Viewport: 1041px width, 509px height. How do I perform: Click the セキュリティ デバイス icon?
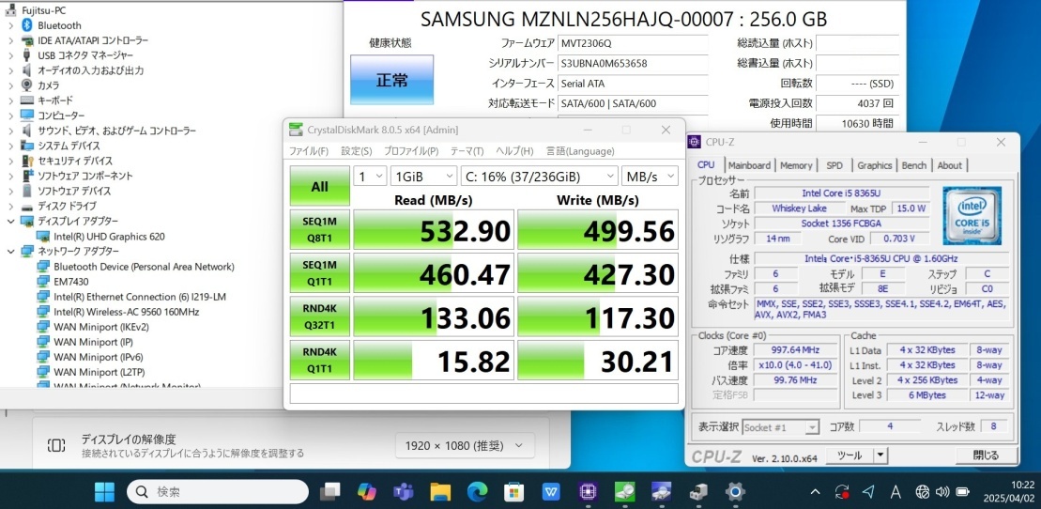click(x=27, y=161)
